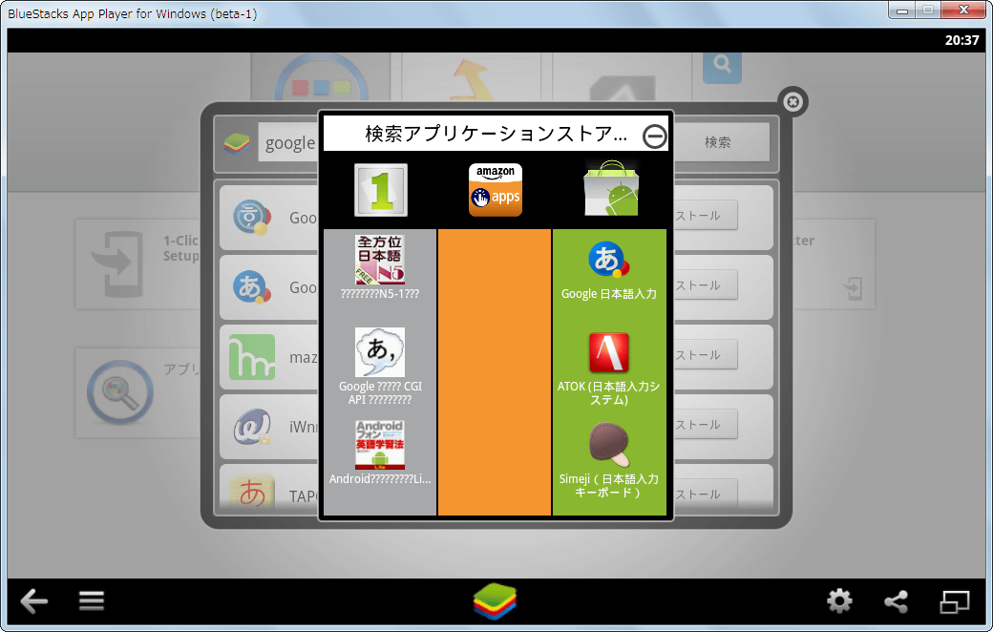Image resolution: width=993 pixels, height=632 pixels.
Task: Click install button in mazec row
Action: tap(706, 354)
